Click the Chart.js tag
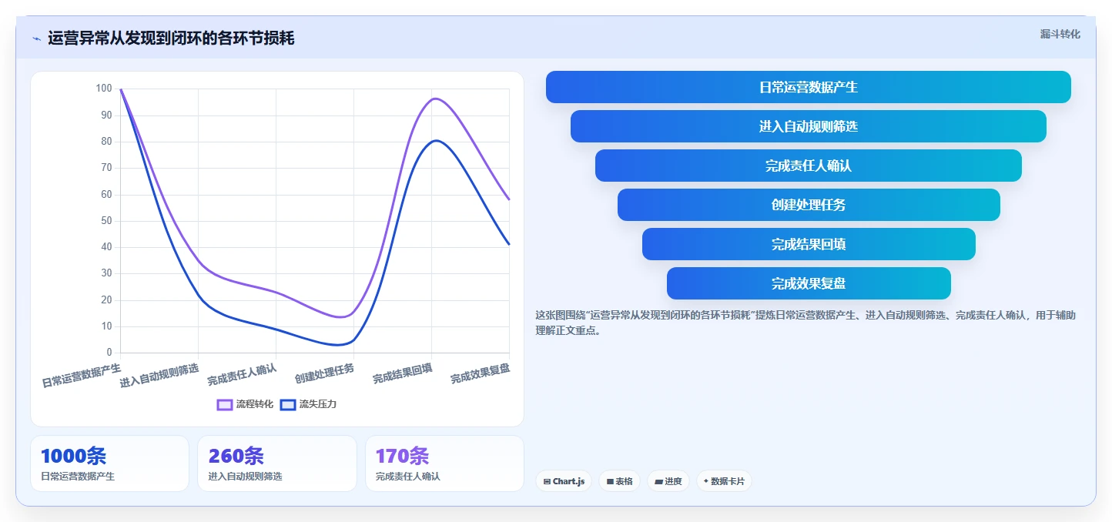Screen dimensions: 1112x522 point(564,481)
